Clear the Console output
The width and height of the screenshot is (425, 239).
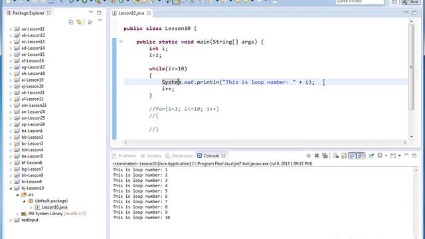tap(336, 155)
